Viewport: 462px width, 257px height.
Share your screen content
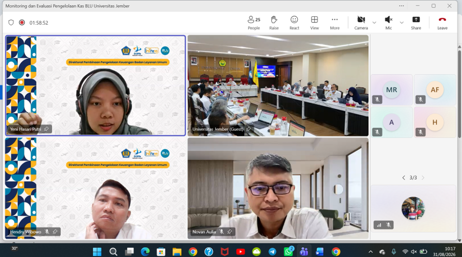coord(416,23)
